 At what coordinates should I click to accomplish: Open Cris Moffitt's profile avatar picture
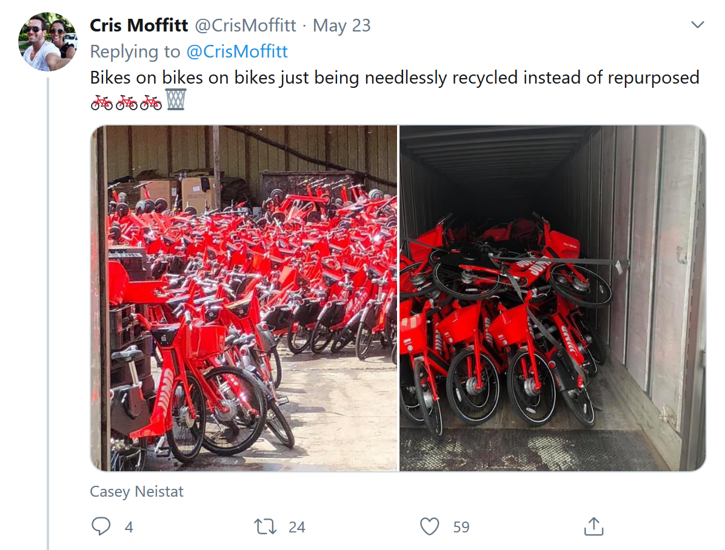[48, 42]
